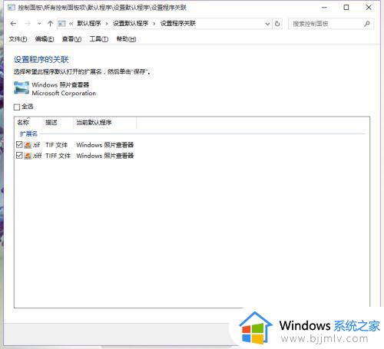Click Windows 照片查看器 in the .tif row
Image resolution: width=384 pixels, height=349 pixels.
[x=105, y=145]
